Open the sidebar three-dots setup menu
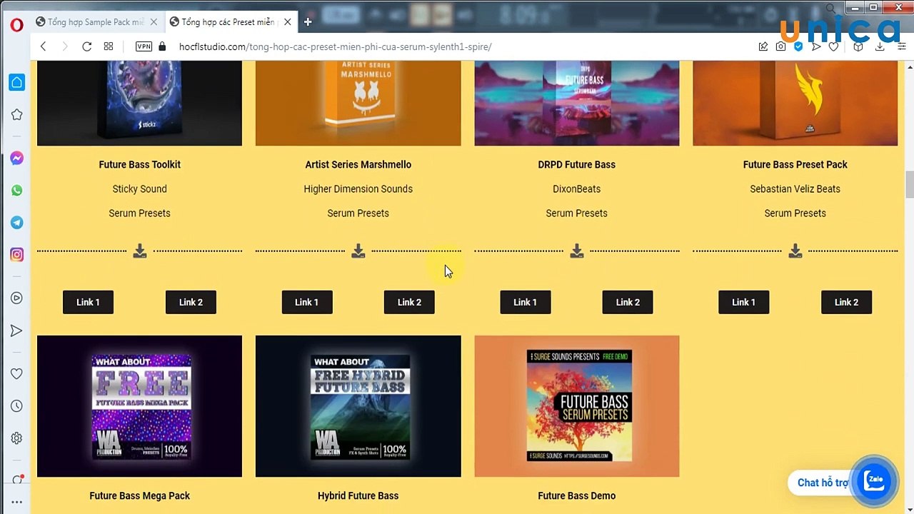914x514 pixels. (17, 502)
